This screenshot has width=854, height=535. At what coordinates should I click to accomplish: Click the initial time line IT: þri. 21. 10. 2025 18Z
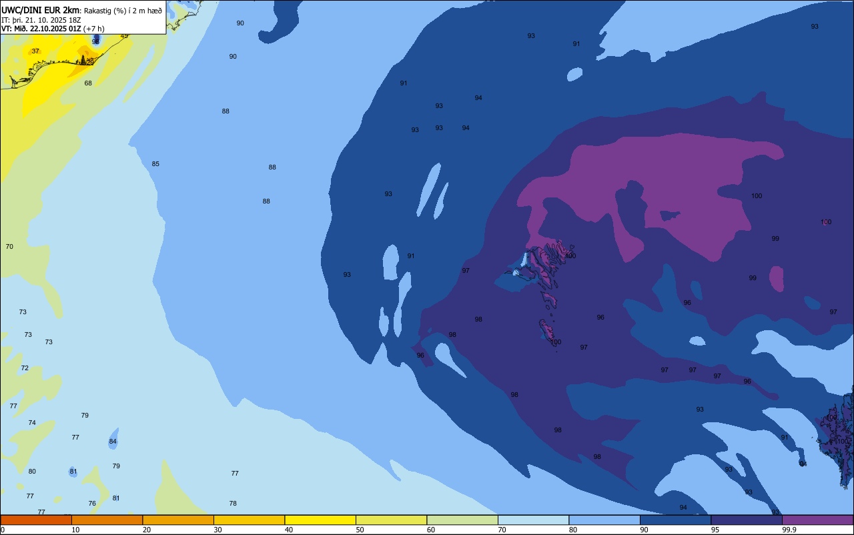(x=41, y=20)
